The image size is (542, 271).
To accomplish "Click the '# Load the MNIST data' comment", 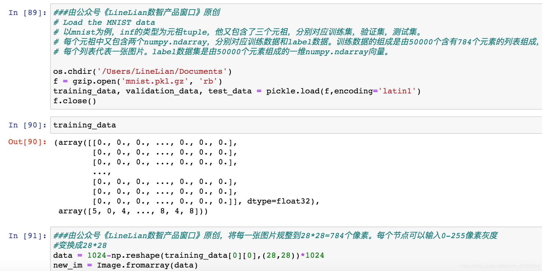I will pos(104,22).
